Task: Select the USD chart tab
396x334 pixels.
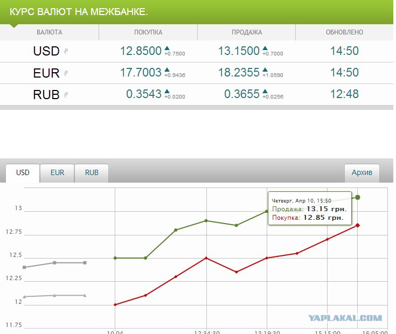Action: pyautogui.click(x=23, y=173)
